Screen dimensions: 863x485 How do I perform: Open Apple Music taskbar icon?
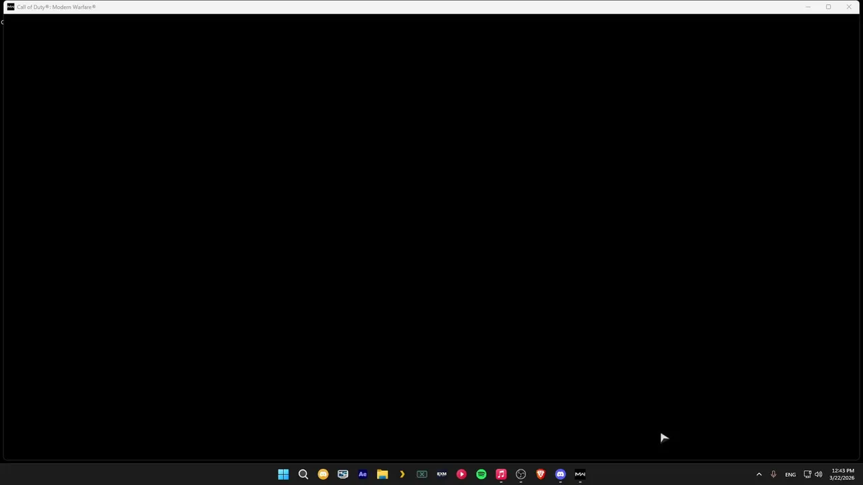(501, 474)
